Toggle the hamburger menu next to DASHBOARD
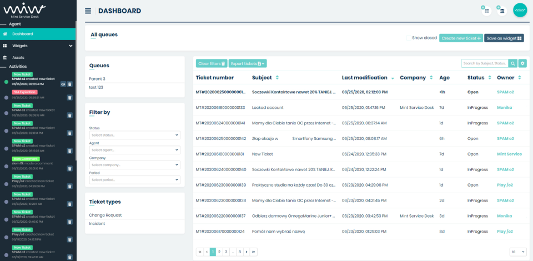The image size is (533, 261). pos(88,11)
